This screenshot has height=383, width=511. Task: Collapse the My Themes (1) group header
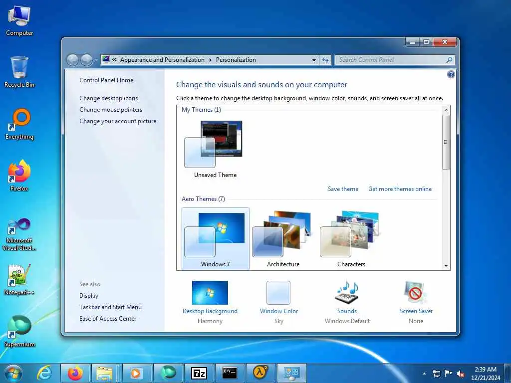[201, 110]
